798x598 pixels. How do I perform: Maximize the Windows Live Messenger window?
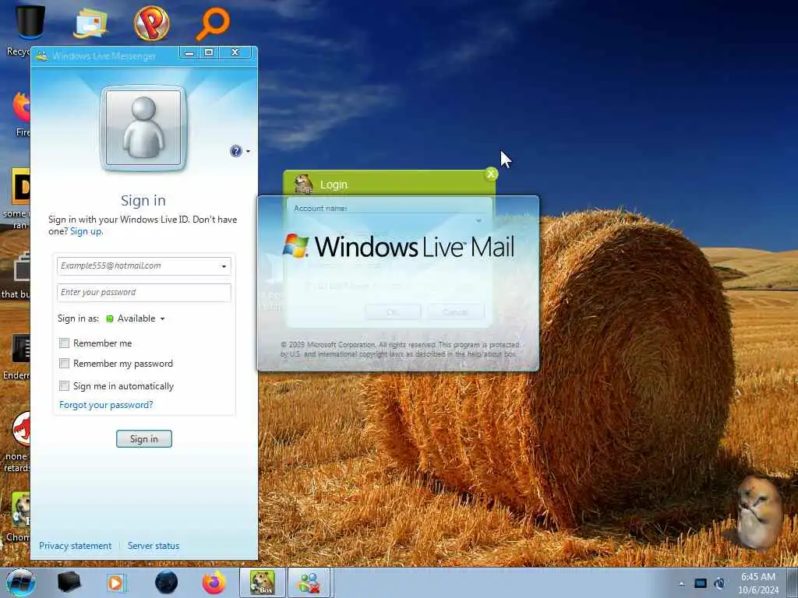coord(209,52)
